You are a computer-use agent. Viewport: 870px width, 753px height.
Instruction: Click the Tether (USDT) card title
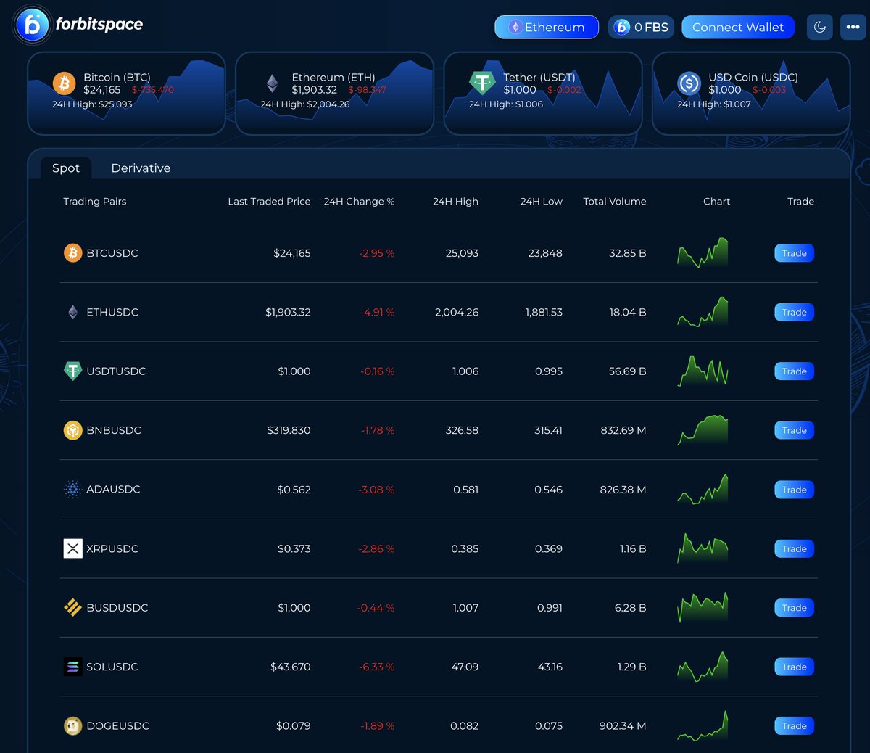pyautogui.click(x=539, y=77)
